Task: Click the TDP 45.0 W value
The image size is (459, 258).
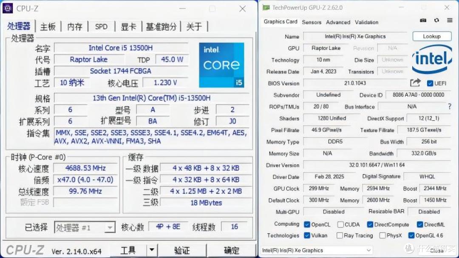Action: point(172,60)
